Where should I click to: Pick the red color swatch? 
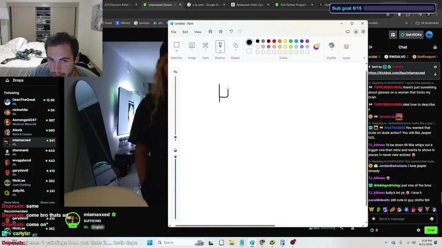(274, 41)
